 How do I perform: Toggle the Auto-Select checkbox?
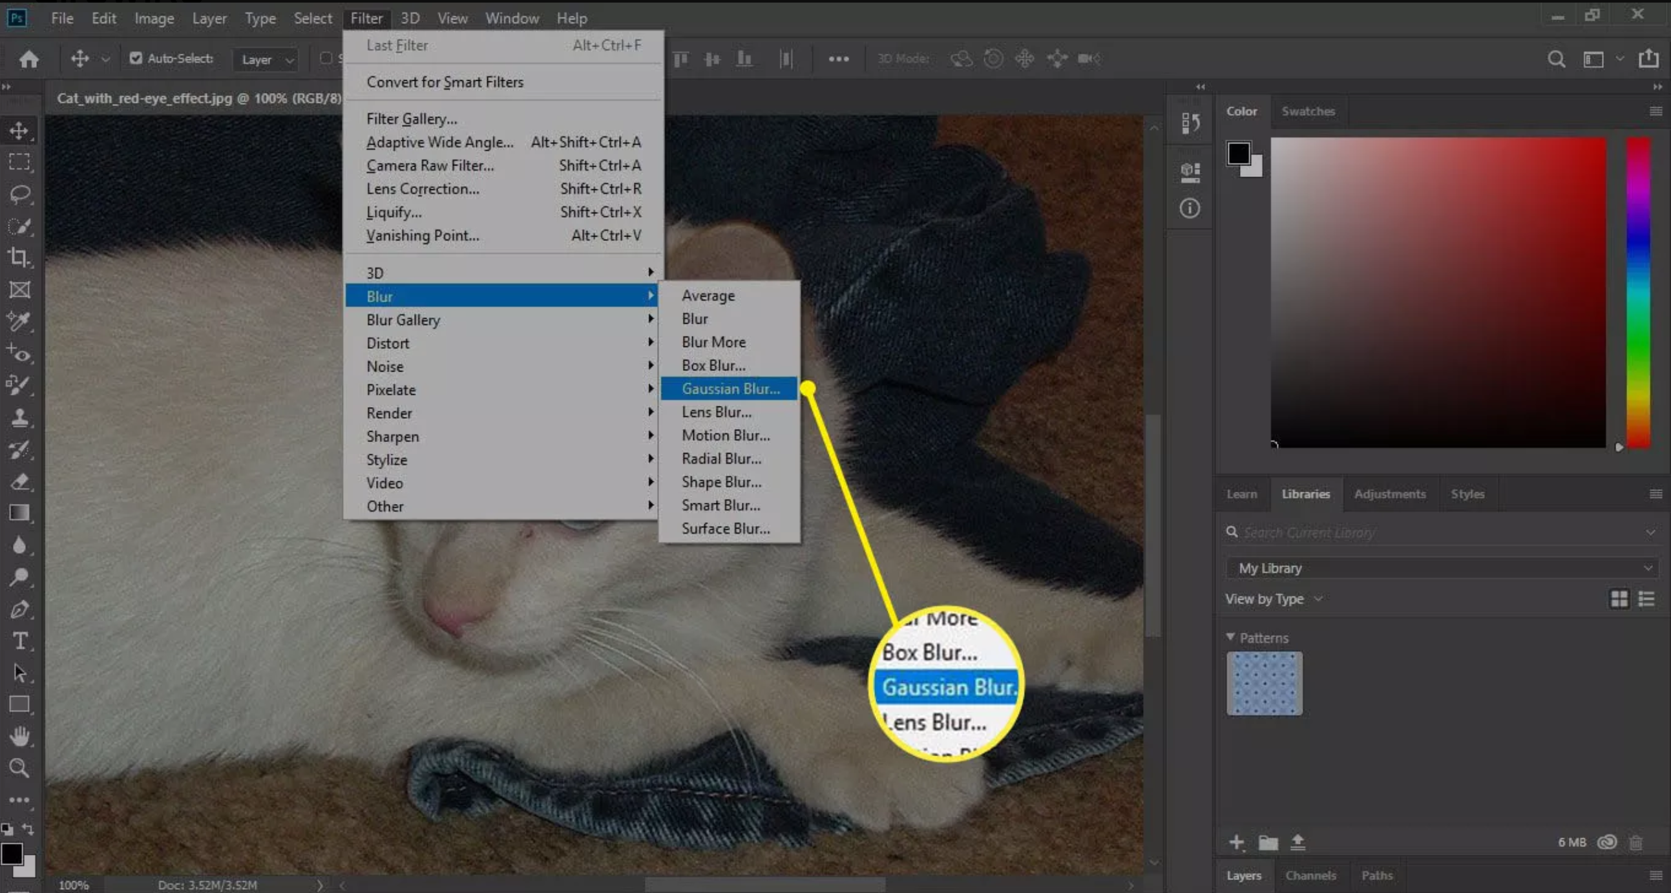tap(136, 58)
